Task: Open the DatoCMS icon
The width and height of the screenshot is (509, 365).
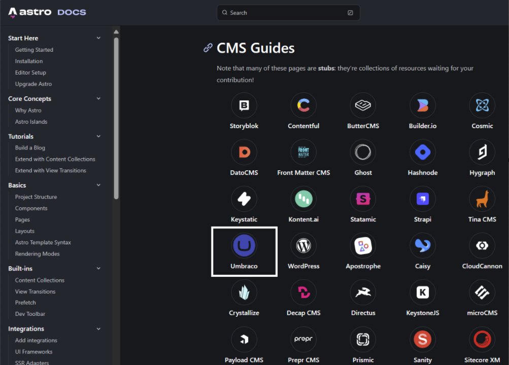Action: click(244, 152)
